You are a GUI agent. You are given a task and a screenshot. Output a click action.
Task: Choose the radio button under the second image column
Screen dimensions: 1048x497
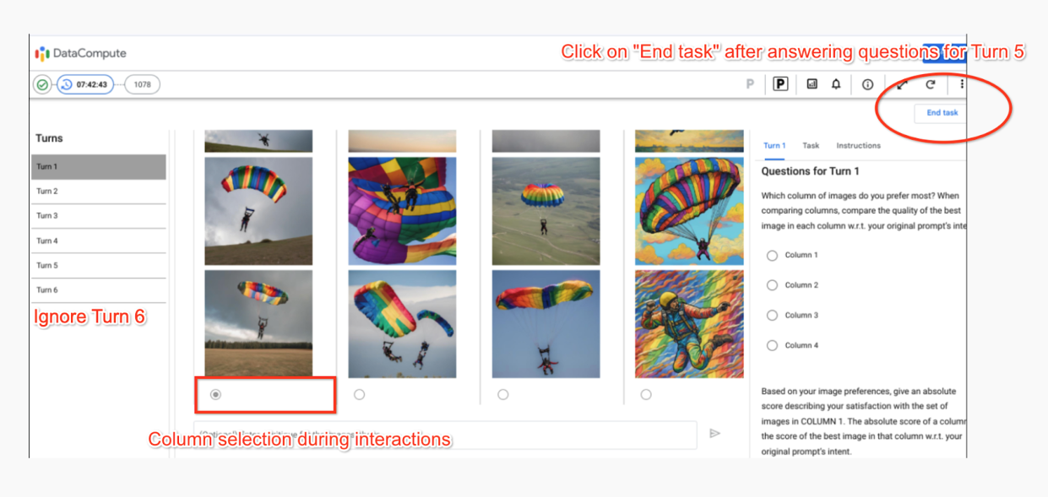(359, 394)
